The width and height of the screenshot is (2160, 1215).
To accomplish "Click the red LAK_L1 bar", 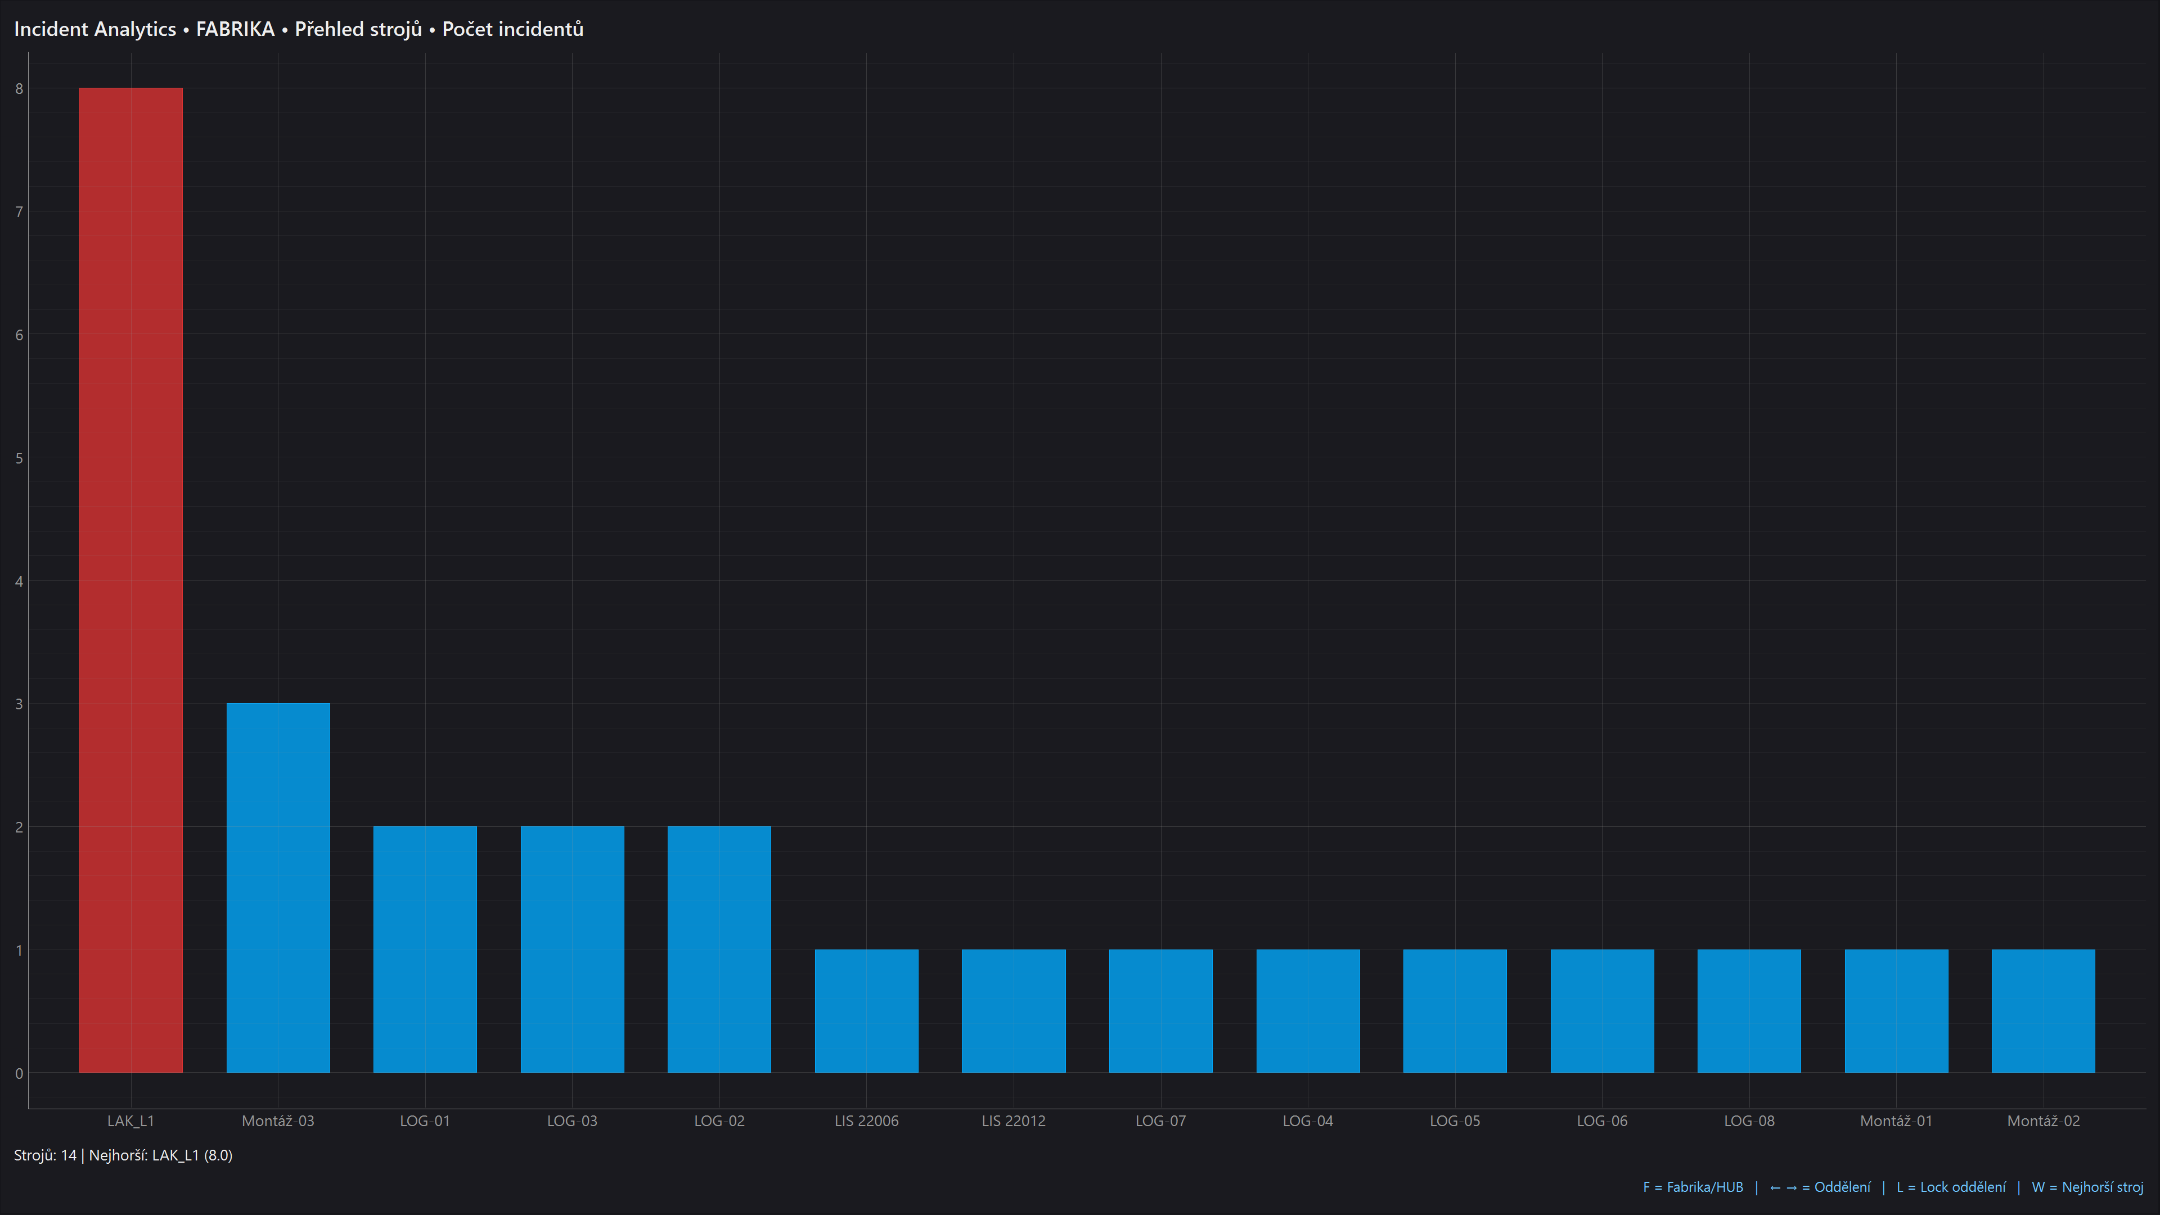I will 131,580.
